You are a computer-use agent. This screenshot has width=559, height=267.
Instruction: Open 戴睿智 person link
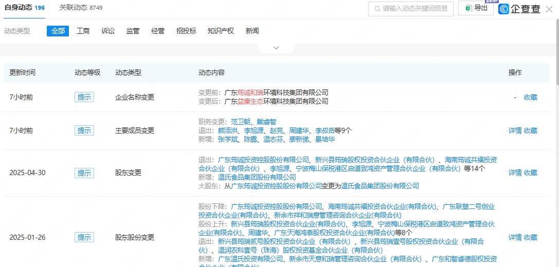point(267,122)
